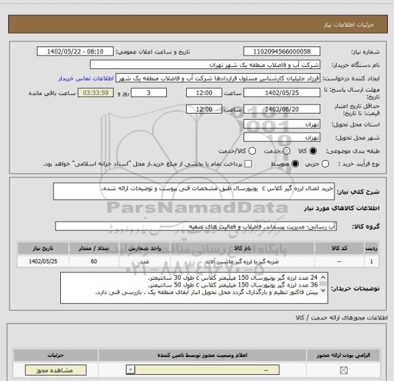Screen dimensions: 394x381
Task: Click the شرح کلی نیاز text box
Action: [194, 192]
